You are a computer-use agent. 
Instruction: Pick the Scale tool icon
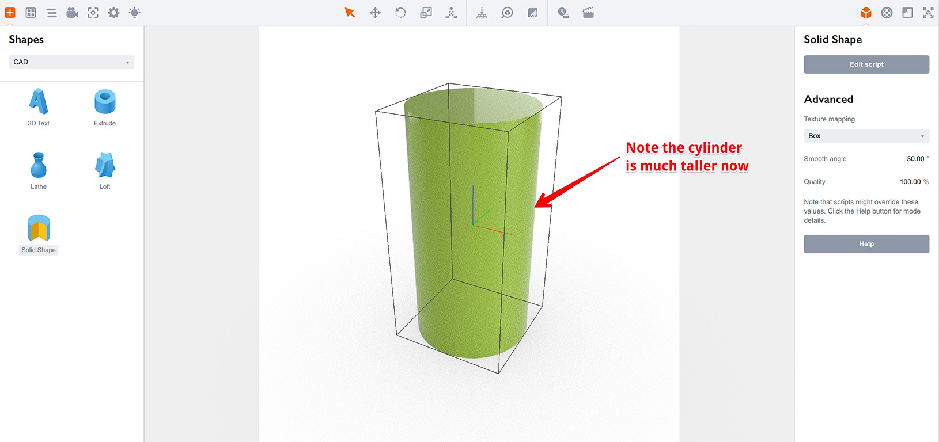coord(426,13)
